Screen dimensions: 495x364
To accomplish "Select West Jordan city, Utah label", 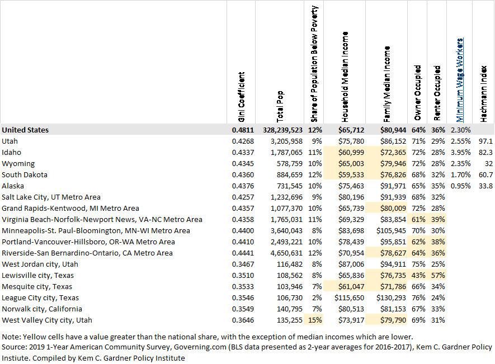I will point(40,264).
